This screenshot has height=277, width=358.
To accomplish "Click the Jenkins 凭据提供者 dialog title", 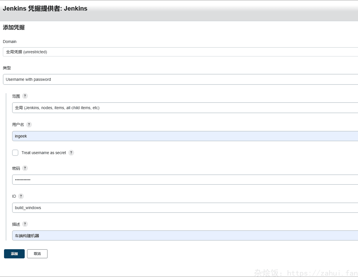I will point(45,9).
